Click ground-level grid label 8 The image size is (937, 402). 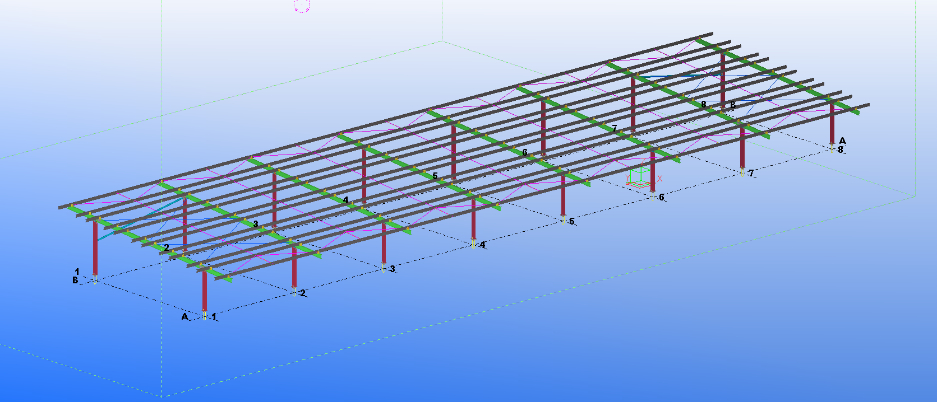click(841, 150)
